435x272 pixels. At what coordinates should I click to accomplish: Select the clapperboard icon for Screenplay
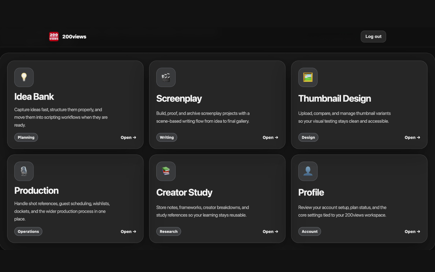click(x=166, y=77)
